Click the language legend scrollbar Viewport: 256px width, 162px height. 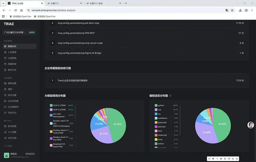click(x=180, y=120)
